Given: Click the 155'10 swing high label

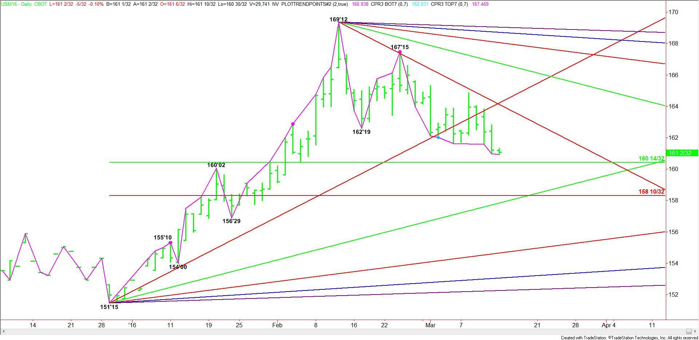Looking at the screenshot, I should tap(163, 238).
